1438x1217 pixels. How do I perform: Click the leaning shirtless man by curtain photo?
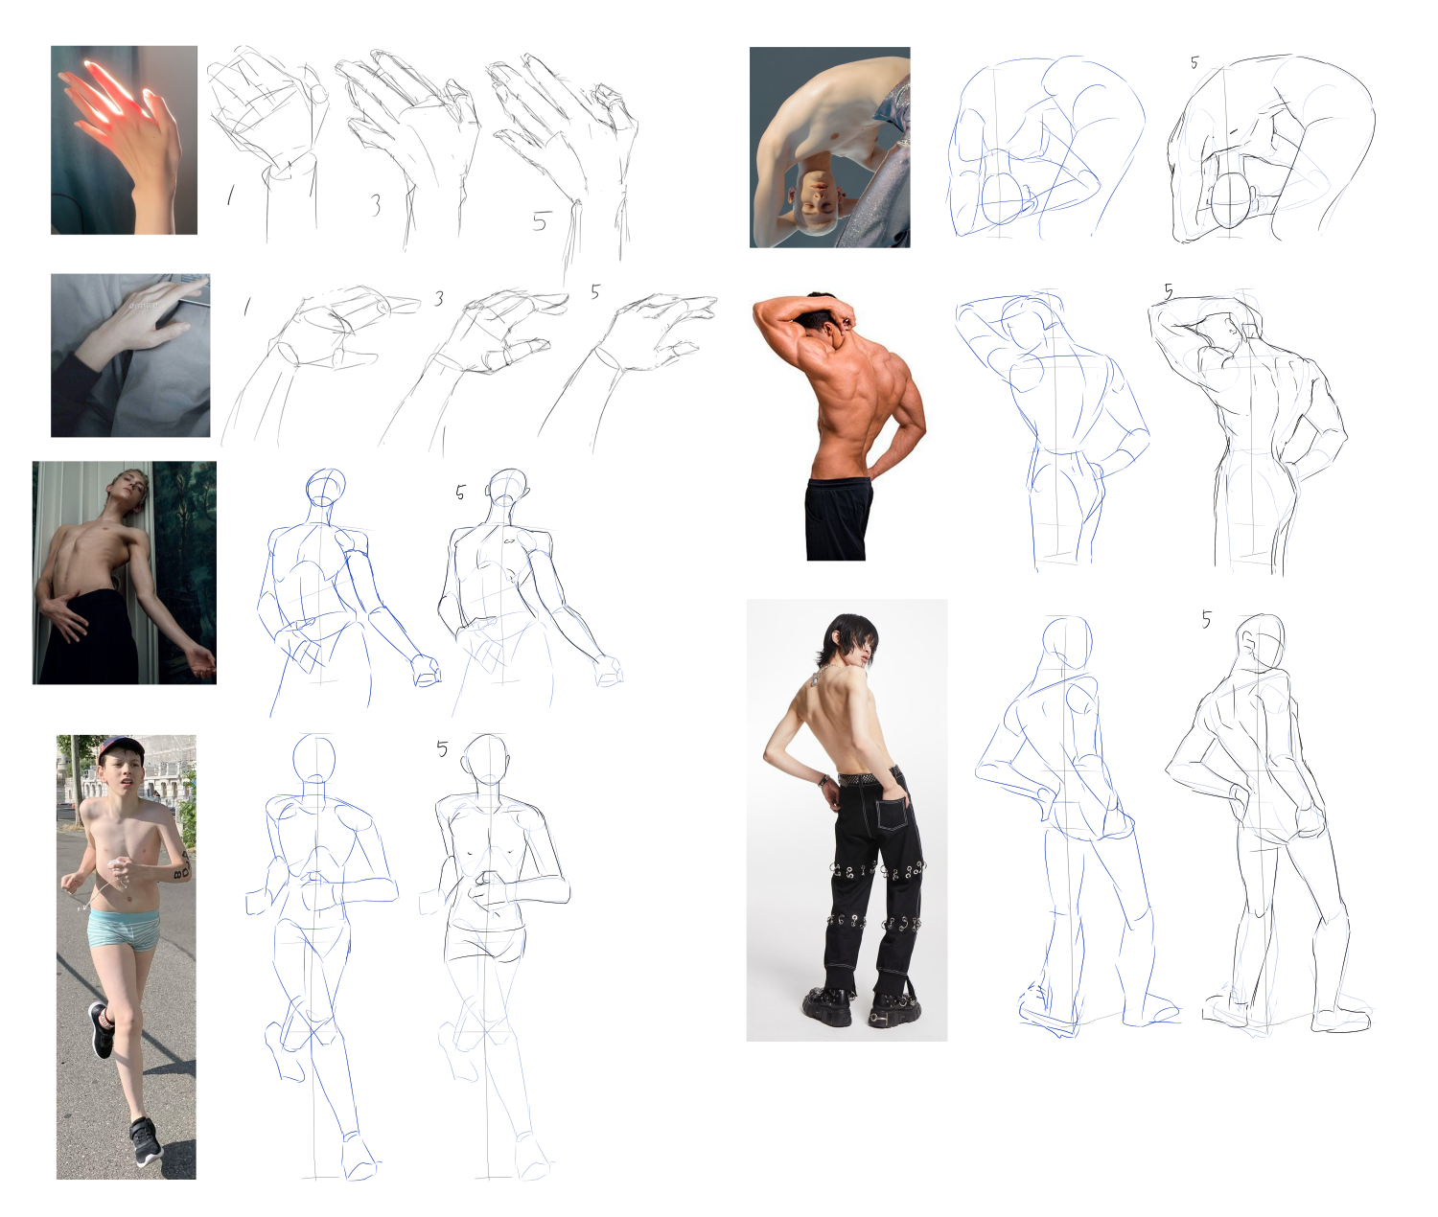coord(125,573)
